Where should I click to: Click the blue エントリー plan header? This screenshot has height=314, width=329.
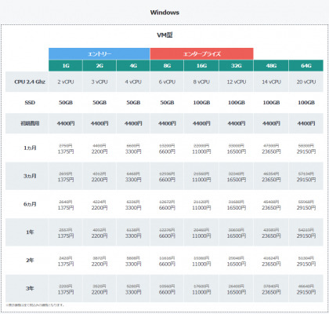coord(99,54)
